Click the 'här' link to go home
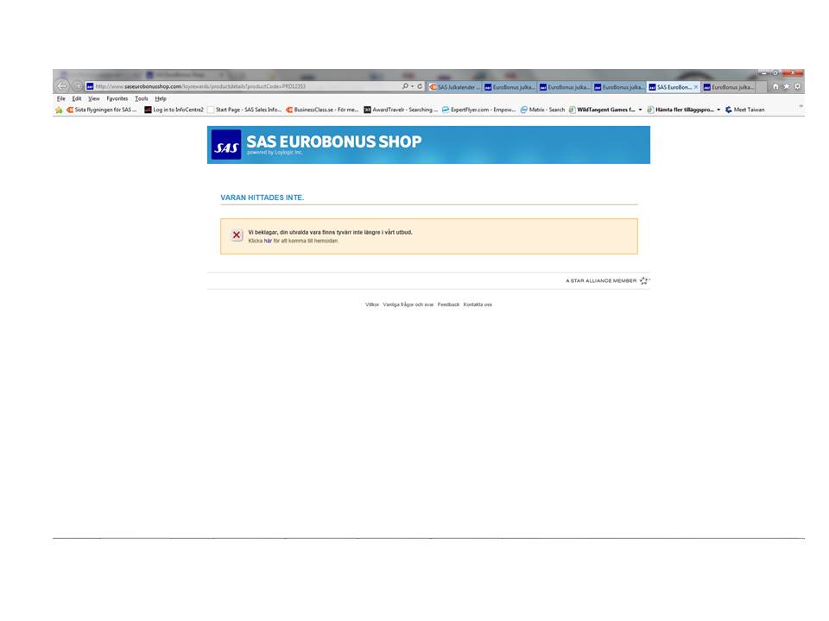 [268, 241]
